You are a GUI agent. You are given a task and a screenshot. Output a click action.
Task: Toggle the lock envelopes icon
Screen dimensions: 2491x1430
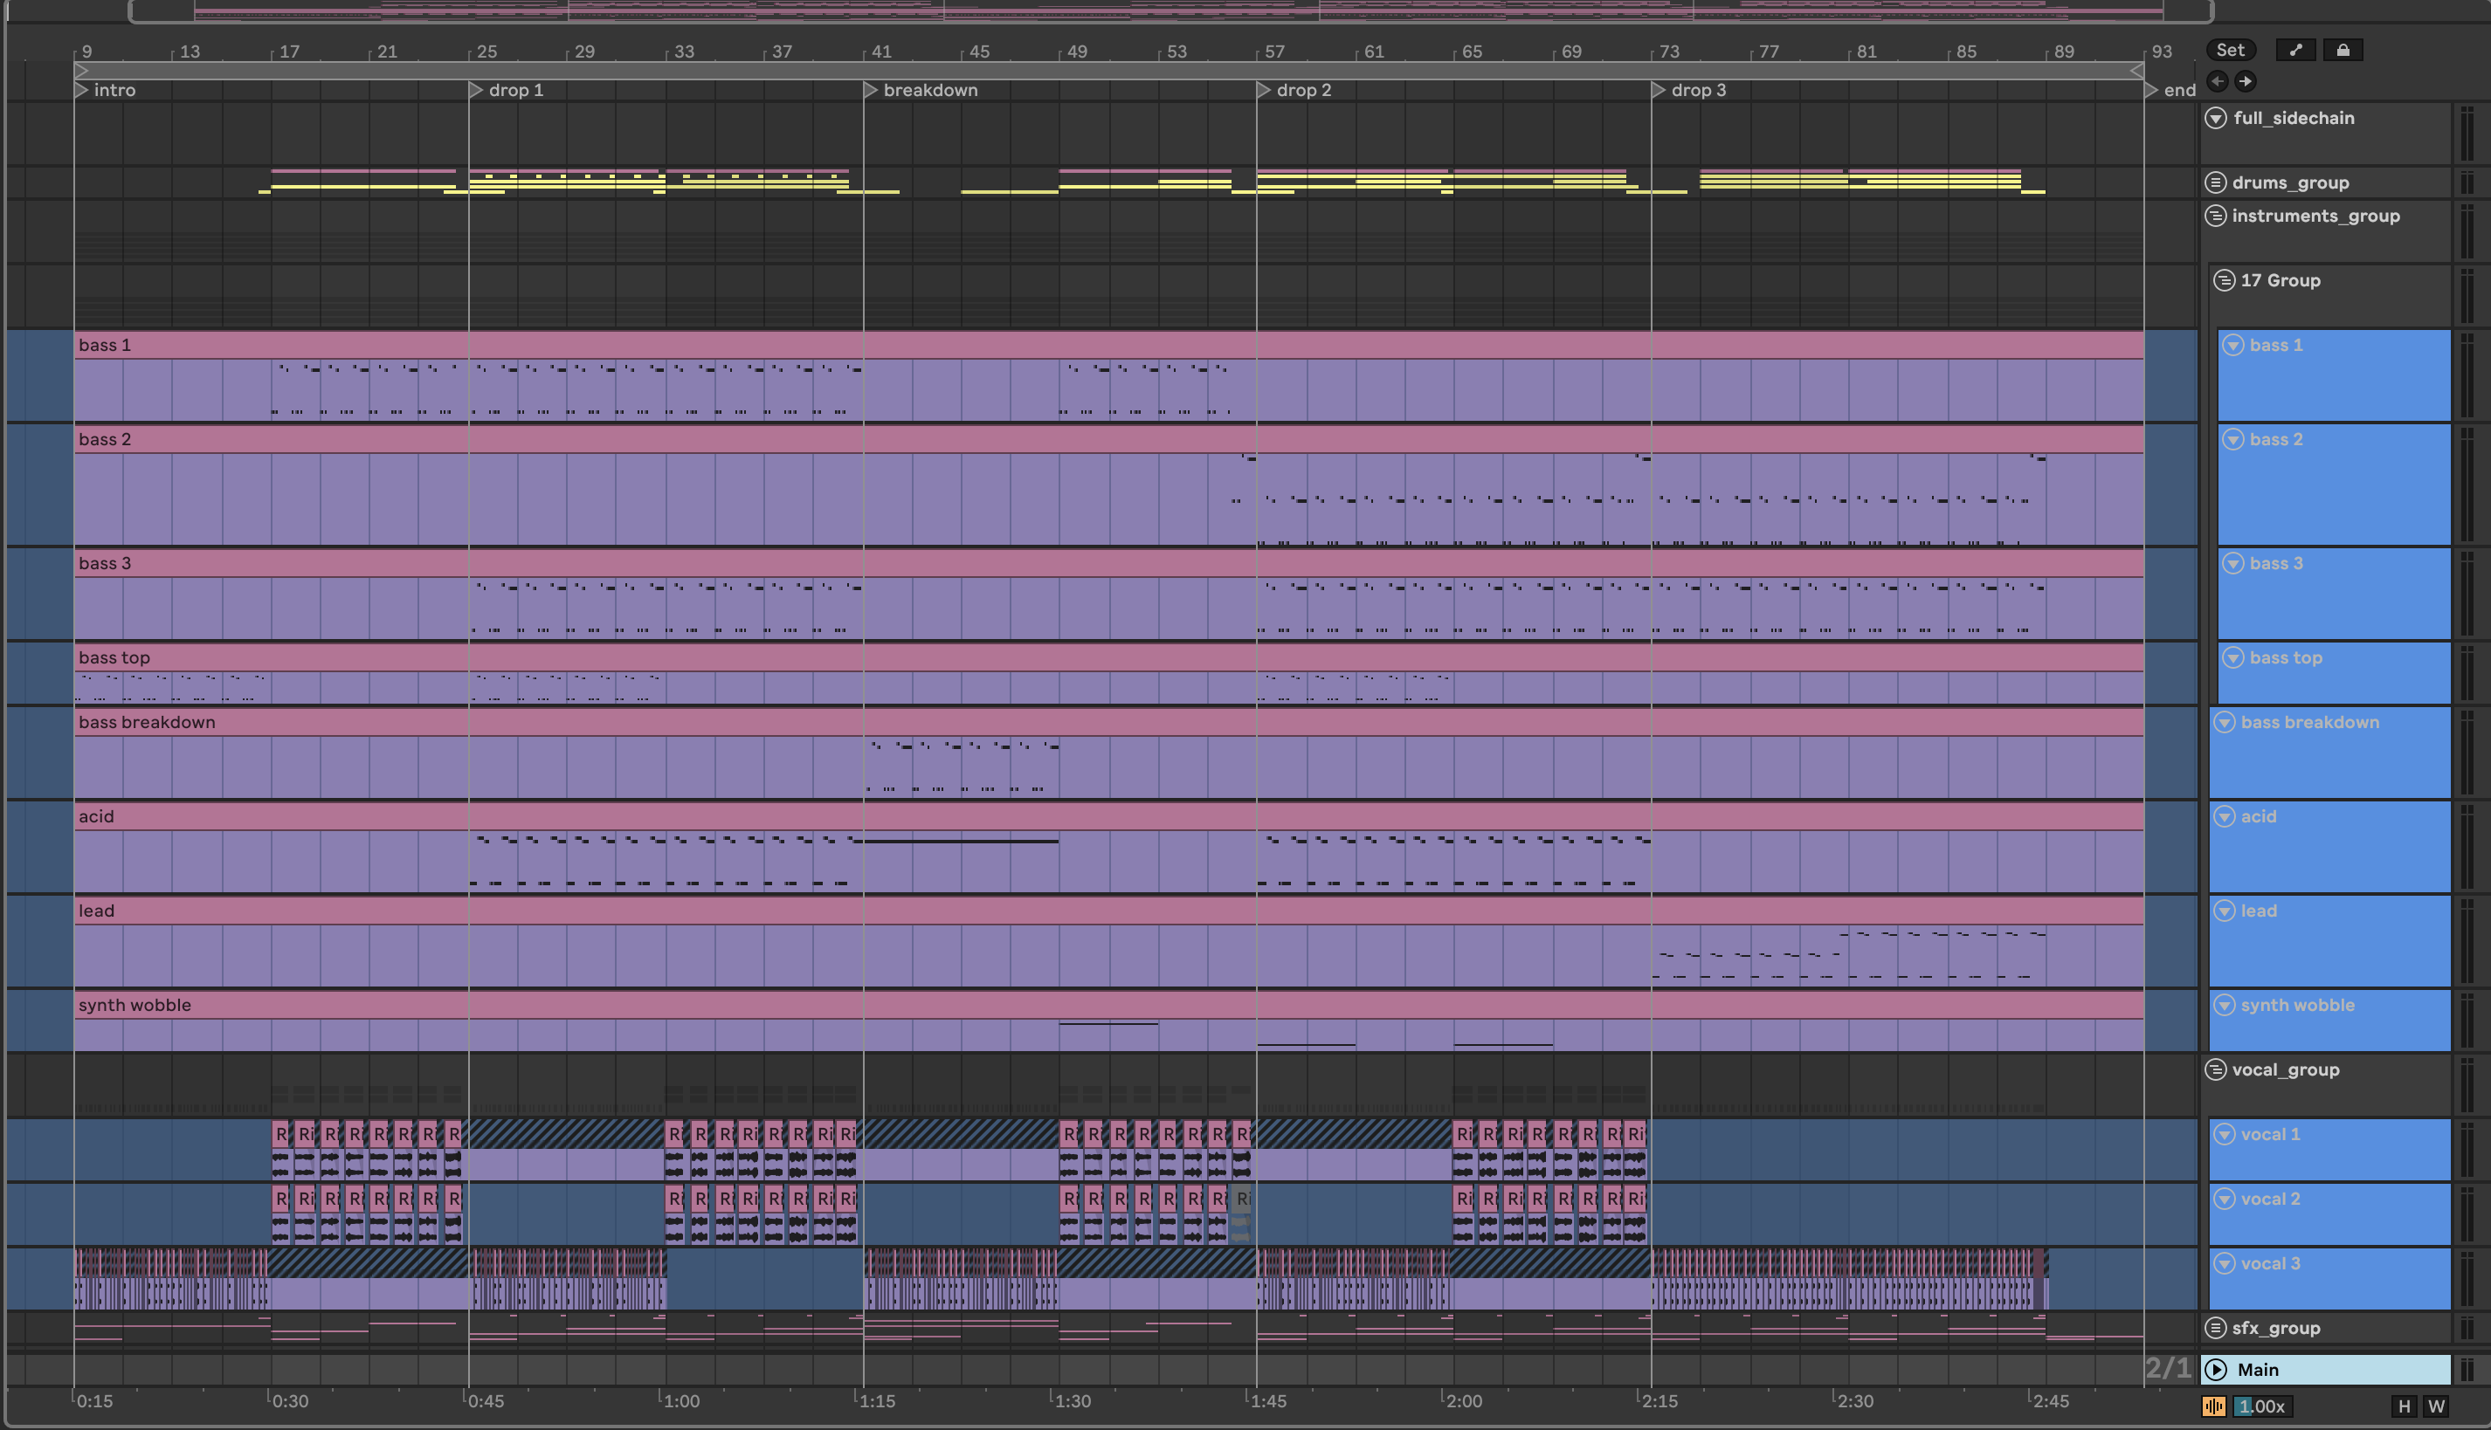click(2343, 50)
